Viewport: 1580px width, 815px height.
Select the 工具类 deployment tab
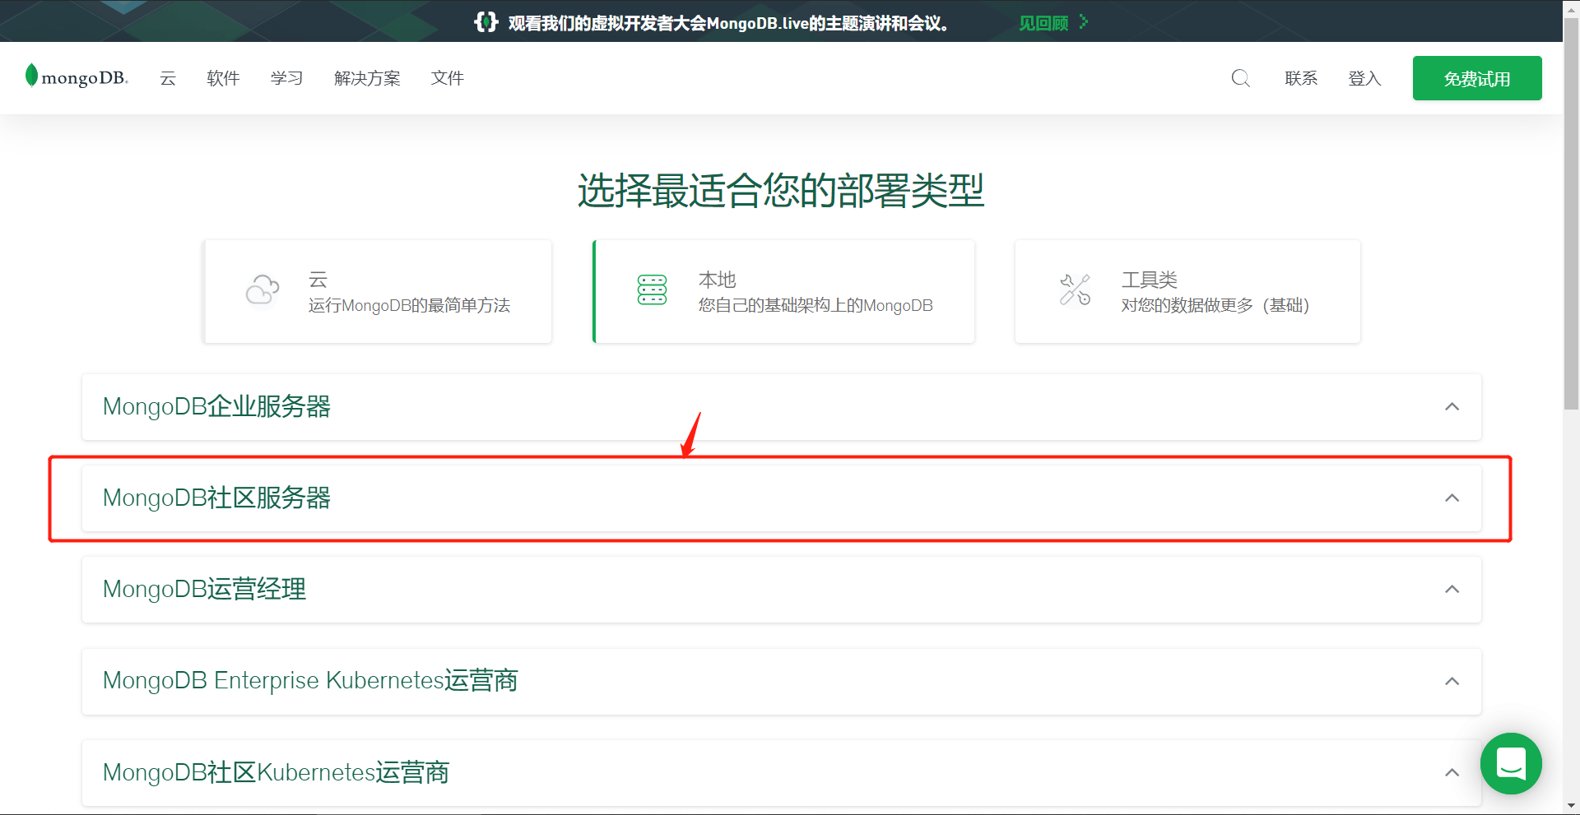1187,291
